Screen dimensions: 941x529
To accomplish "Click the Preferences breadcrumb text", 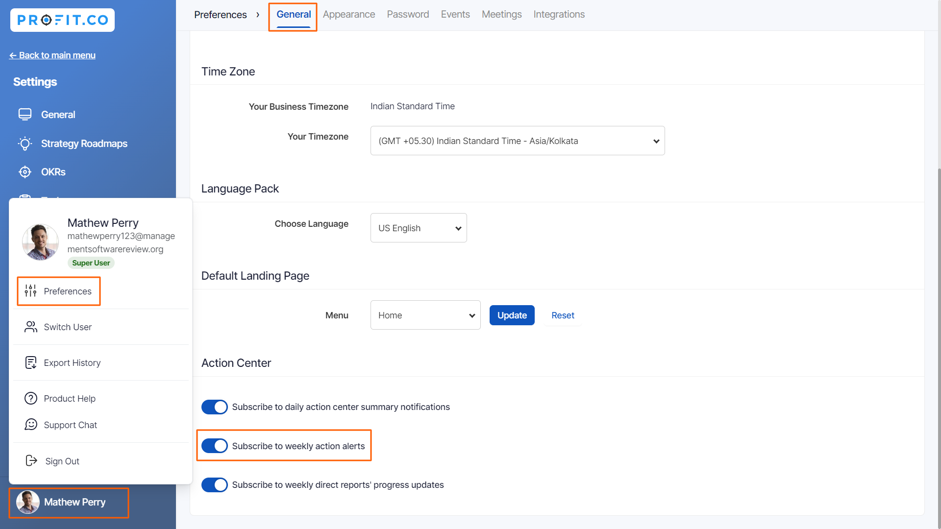I will pyautogui.click(x=221, y=15).
